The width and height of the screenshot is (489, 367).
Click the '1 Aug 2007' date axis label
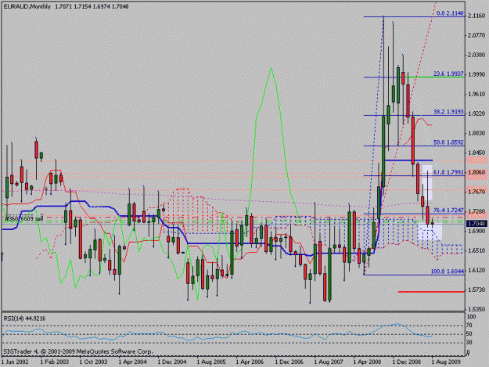(x=329, y=362)
